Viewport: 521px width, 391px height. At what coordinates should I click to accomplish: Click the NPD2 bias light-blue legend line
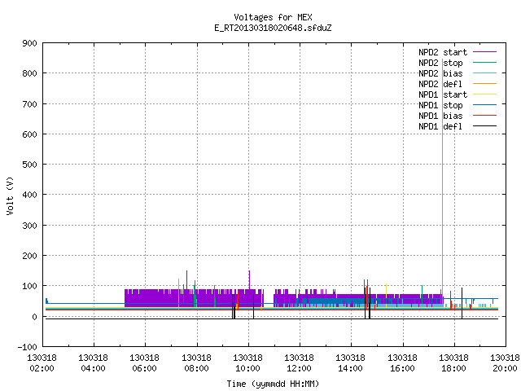pos(484,73)
